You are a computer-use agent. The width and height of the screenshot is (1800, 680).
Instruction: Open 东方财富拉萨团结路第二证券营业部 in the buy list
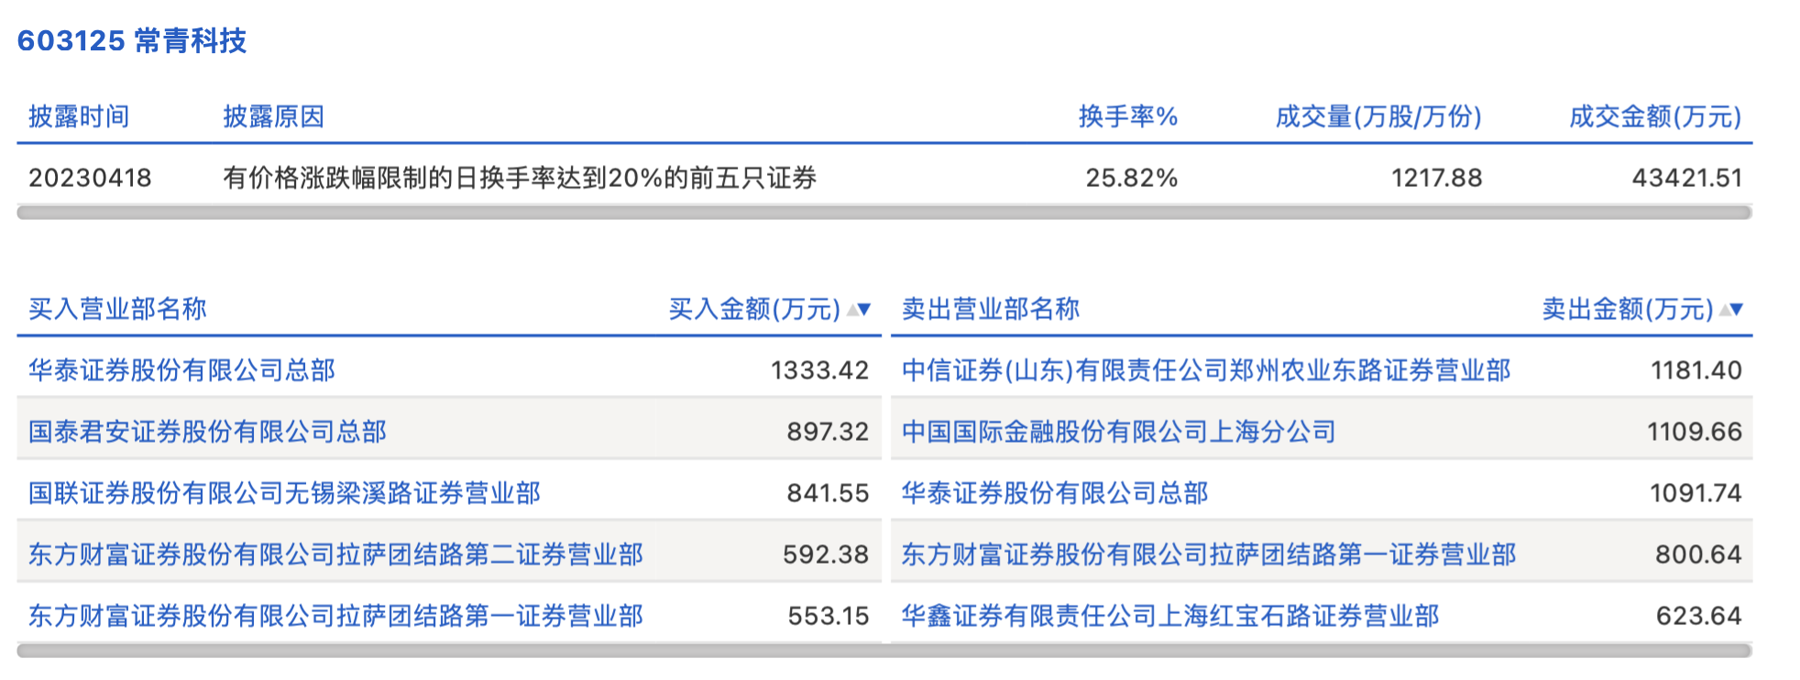[x=335, y=554]
